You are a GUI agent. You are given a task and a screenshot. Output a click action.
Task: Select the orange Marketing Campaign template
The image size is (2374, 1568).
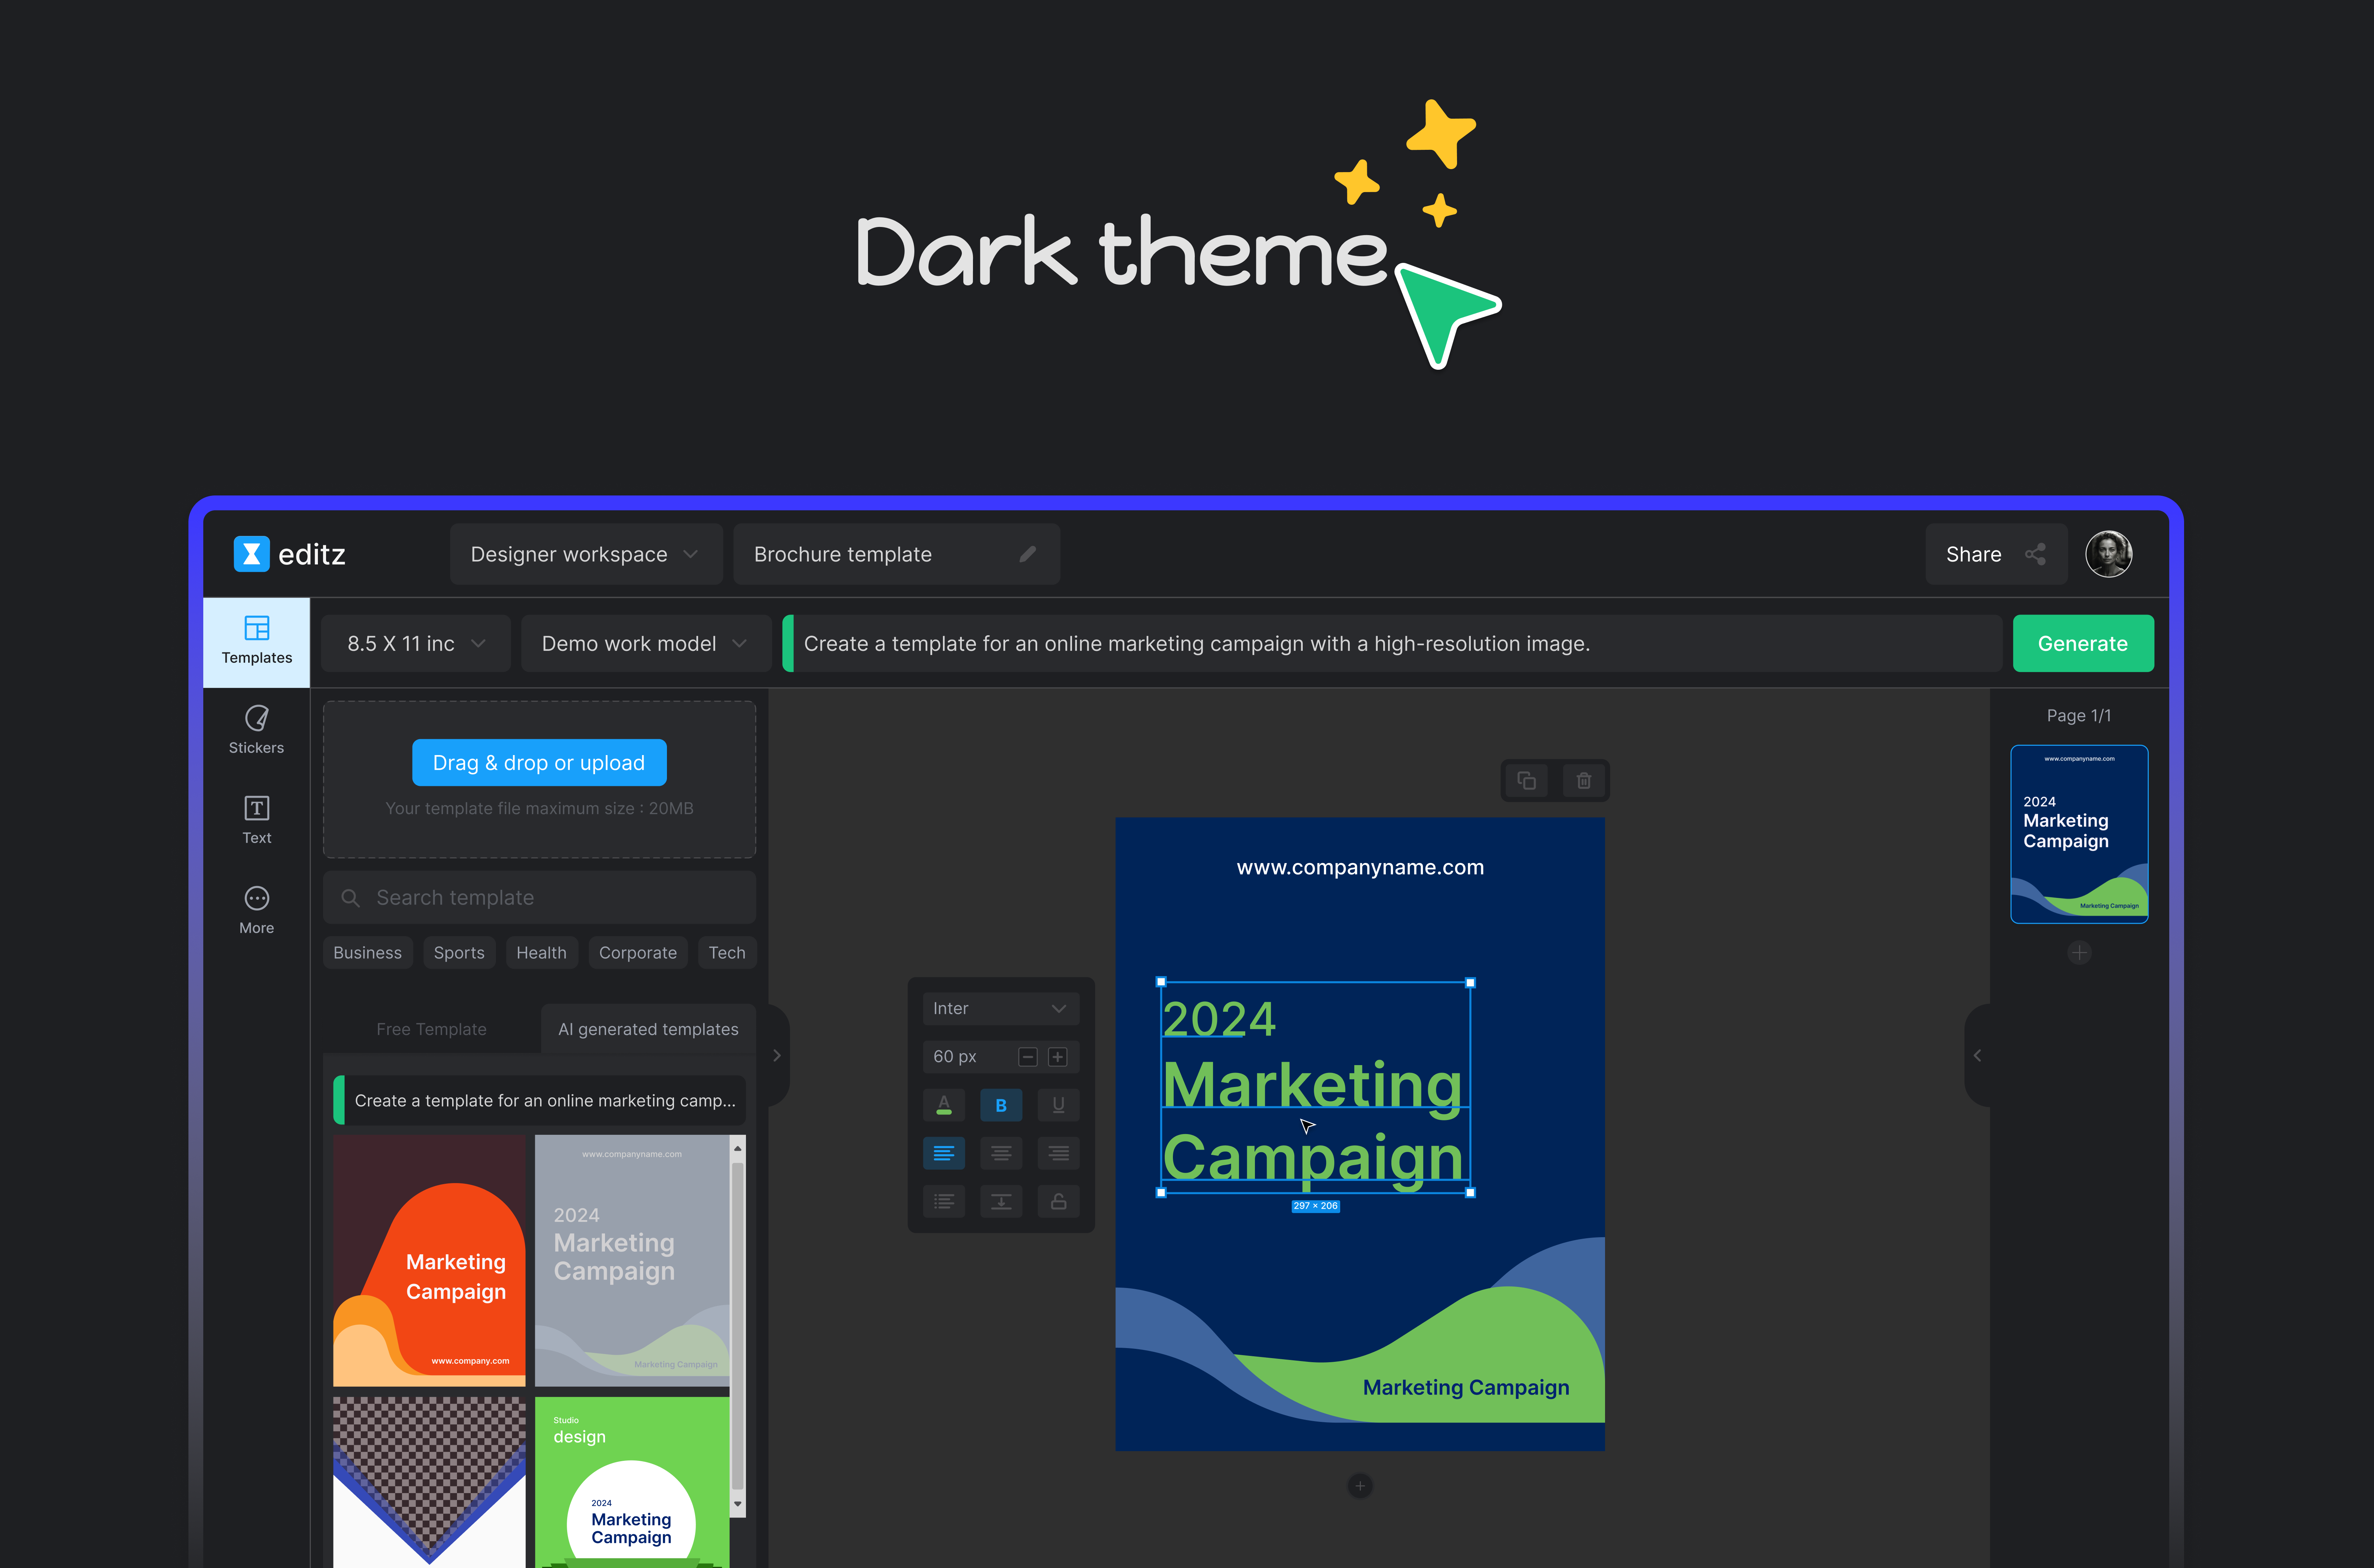(x=429, y=1260)
